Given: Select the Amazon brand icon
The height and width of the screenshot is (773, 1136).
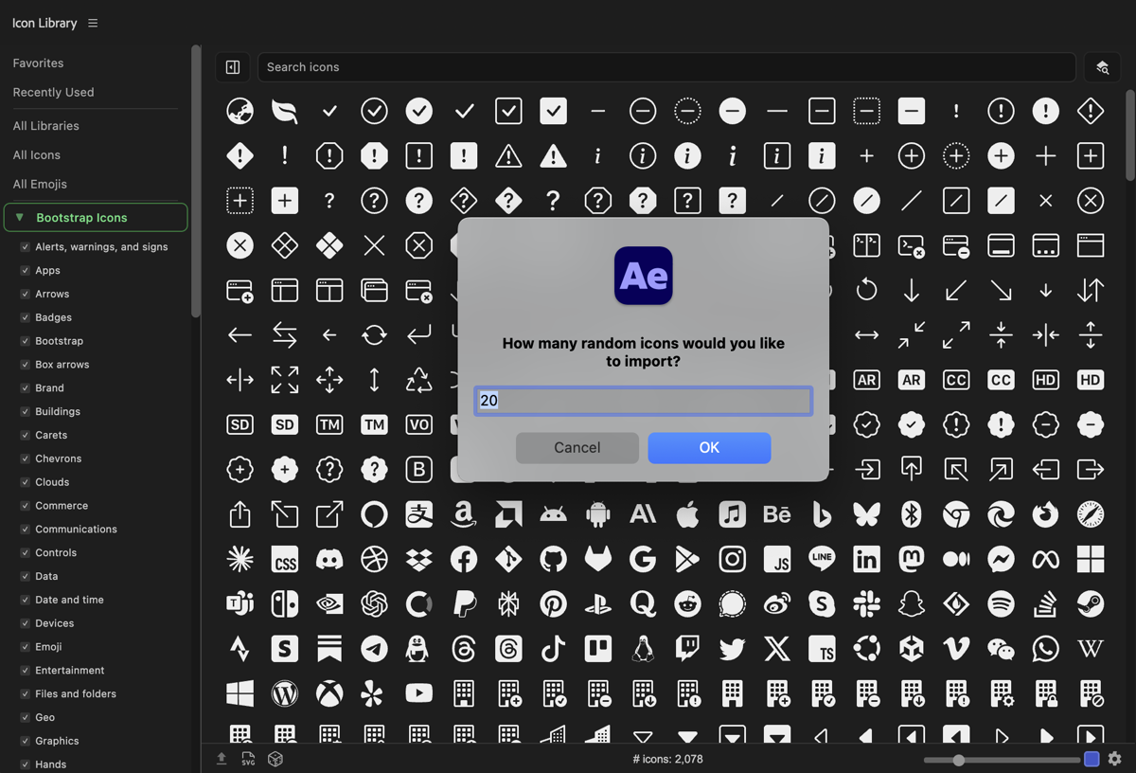Looking at the screenshot, I should 464,514.
